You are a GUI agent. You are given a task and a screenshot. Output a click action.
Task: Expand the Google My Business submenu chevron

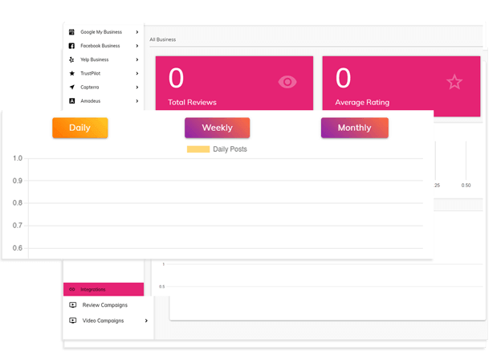tap(137, 32)
